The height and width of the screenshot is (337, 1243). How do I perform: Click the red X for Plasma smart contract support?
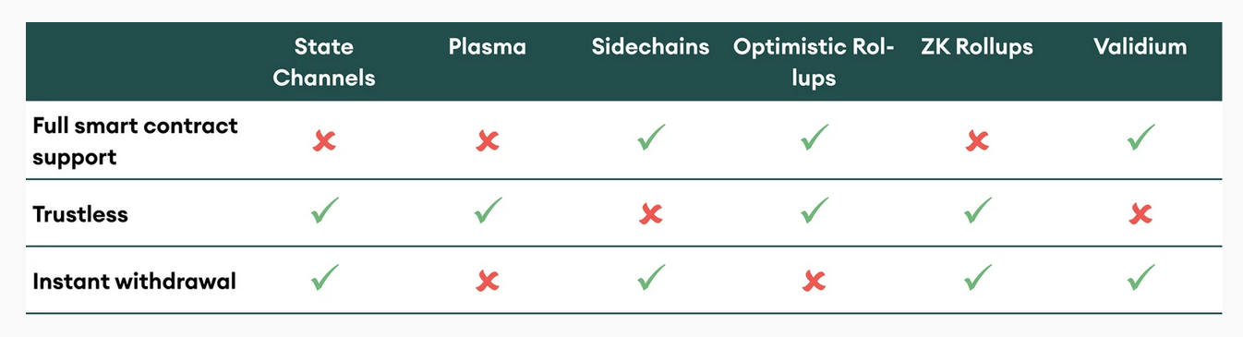(488, 140)
